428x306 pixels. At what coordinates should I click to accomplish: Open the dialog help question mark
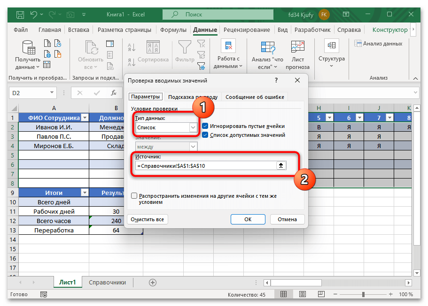coord(276,81)
